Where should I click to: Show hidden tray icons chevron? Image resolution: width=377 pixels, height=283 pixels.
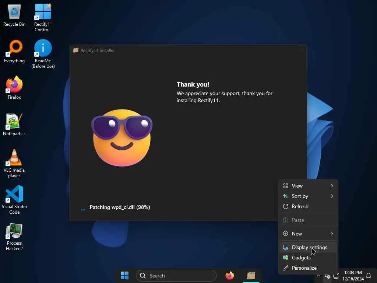click(x=318, y=276)
